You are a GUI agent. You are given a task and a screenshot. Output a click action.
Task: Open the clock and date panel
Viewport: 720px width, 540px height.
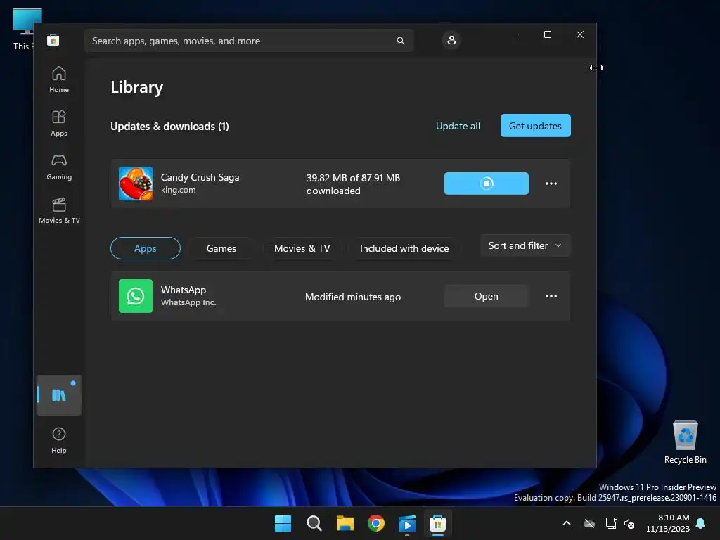667,523
